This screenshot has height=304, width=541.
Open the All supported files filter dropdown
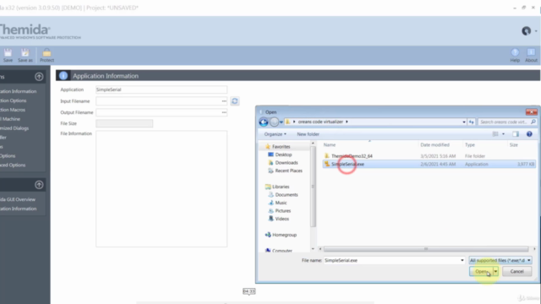(x=500, y=261)
